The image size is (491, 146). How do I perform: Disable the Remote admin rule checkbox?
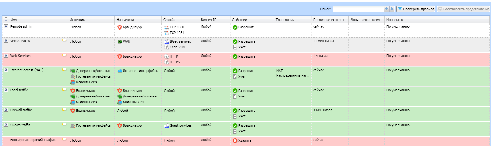6,26
